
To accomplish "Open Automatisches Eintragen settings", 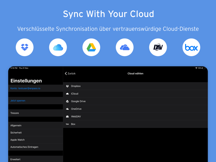I will tap(35, 147).
